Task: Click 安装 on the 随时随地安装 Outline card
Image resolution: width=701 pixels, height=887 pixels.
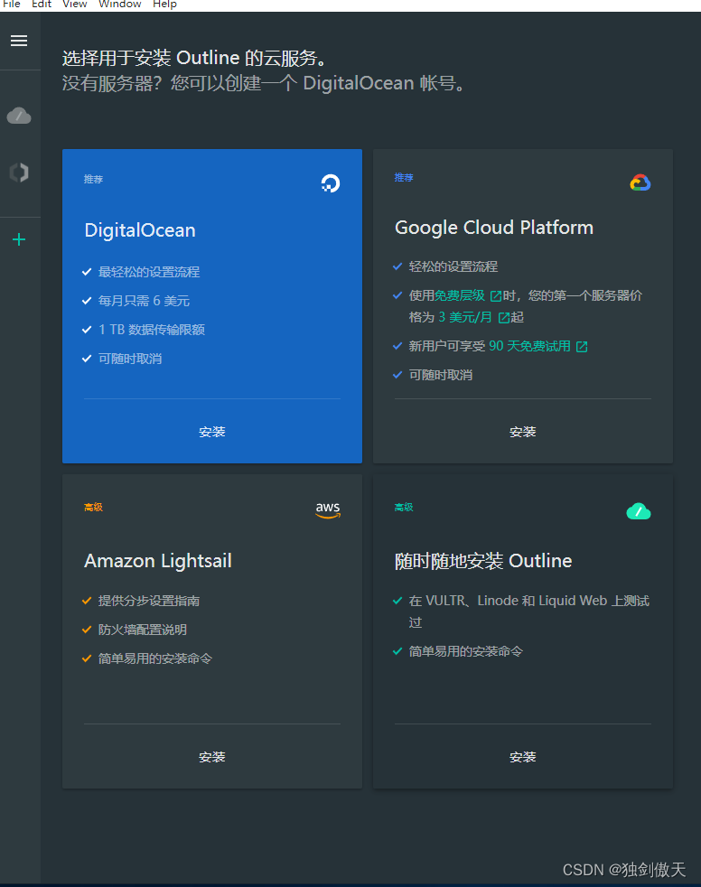Action: tap(523, 757)
